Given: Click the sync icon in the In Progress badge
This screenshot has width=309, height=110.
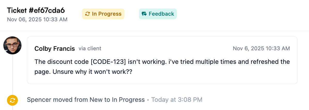Looking at the screenshot, I should point(87,14).
